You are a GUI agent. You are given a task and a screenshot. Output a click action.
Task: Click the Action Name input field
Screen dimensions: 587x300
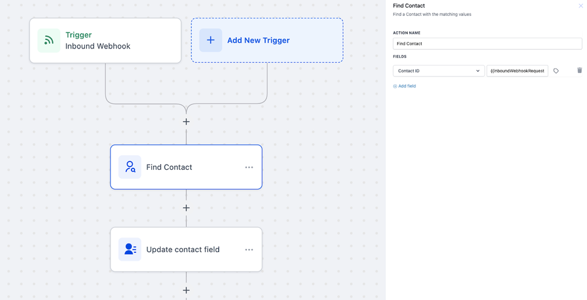pos(487,43)
